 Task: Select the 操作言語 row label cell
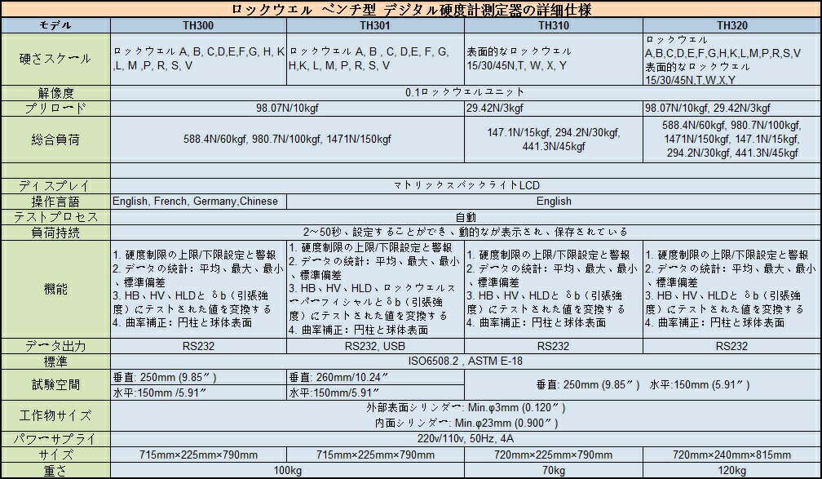(55, 201)
